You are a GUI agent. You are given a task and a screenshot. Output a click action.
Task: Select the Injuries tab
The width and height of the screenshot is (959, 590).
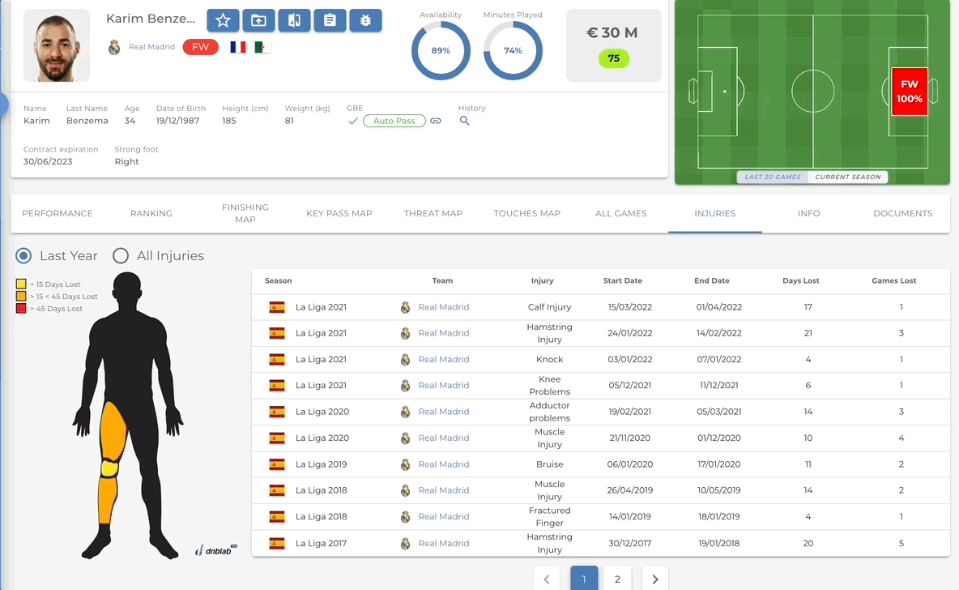click(715, 214)
